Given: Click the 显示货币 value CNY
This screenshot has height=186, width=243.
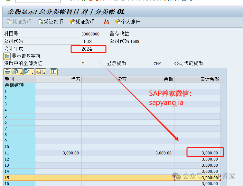Looking at the screenshot, I should click(157, 64).
